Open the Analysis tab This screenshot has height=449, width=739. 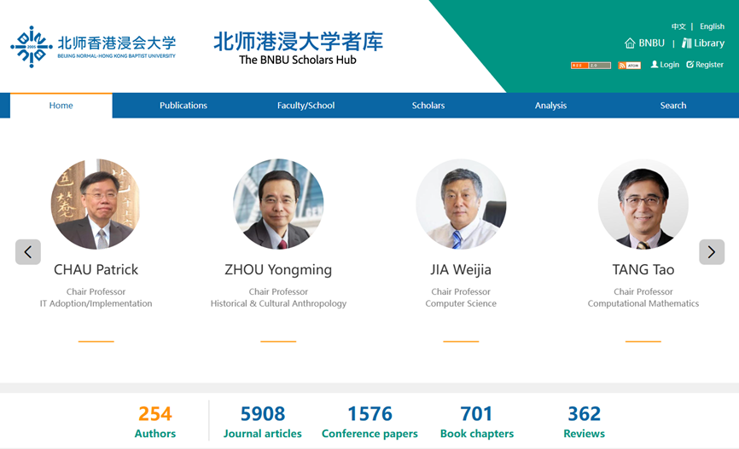[x=550, y=106]
